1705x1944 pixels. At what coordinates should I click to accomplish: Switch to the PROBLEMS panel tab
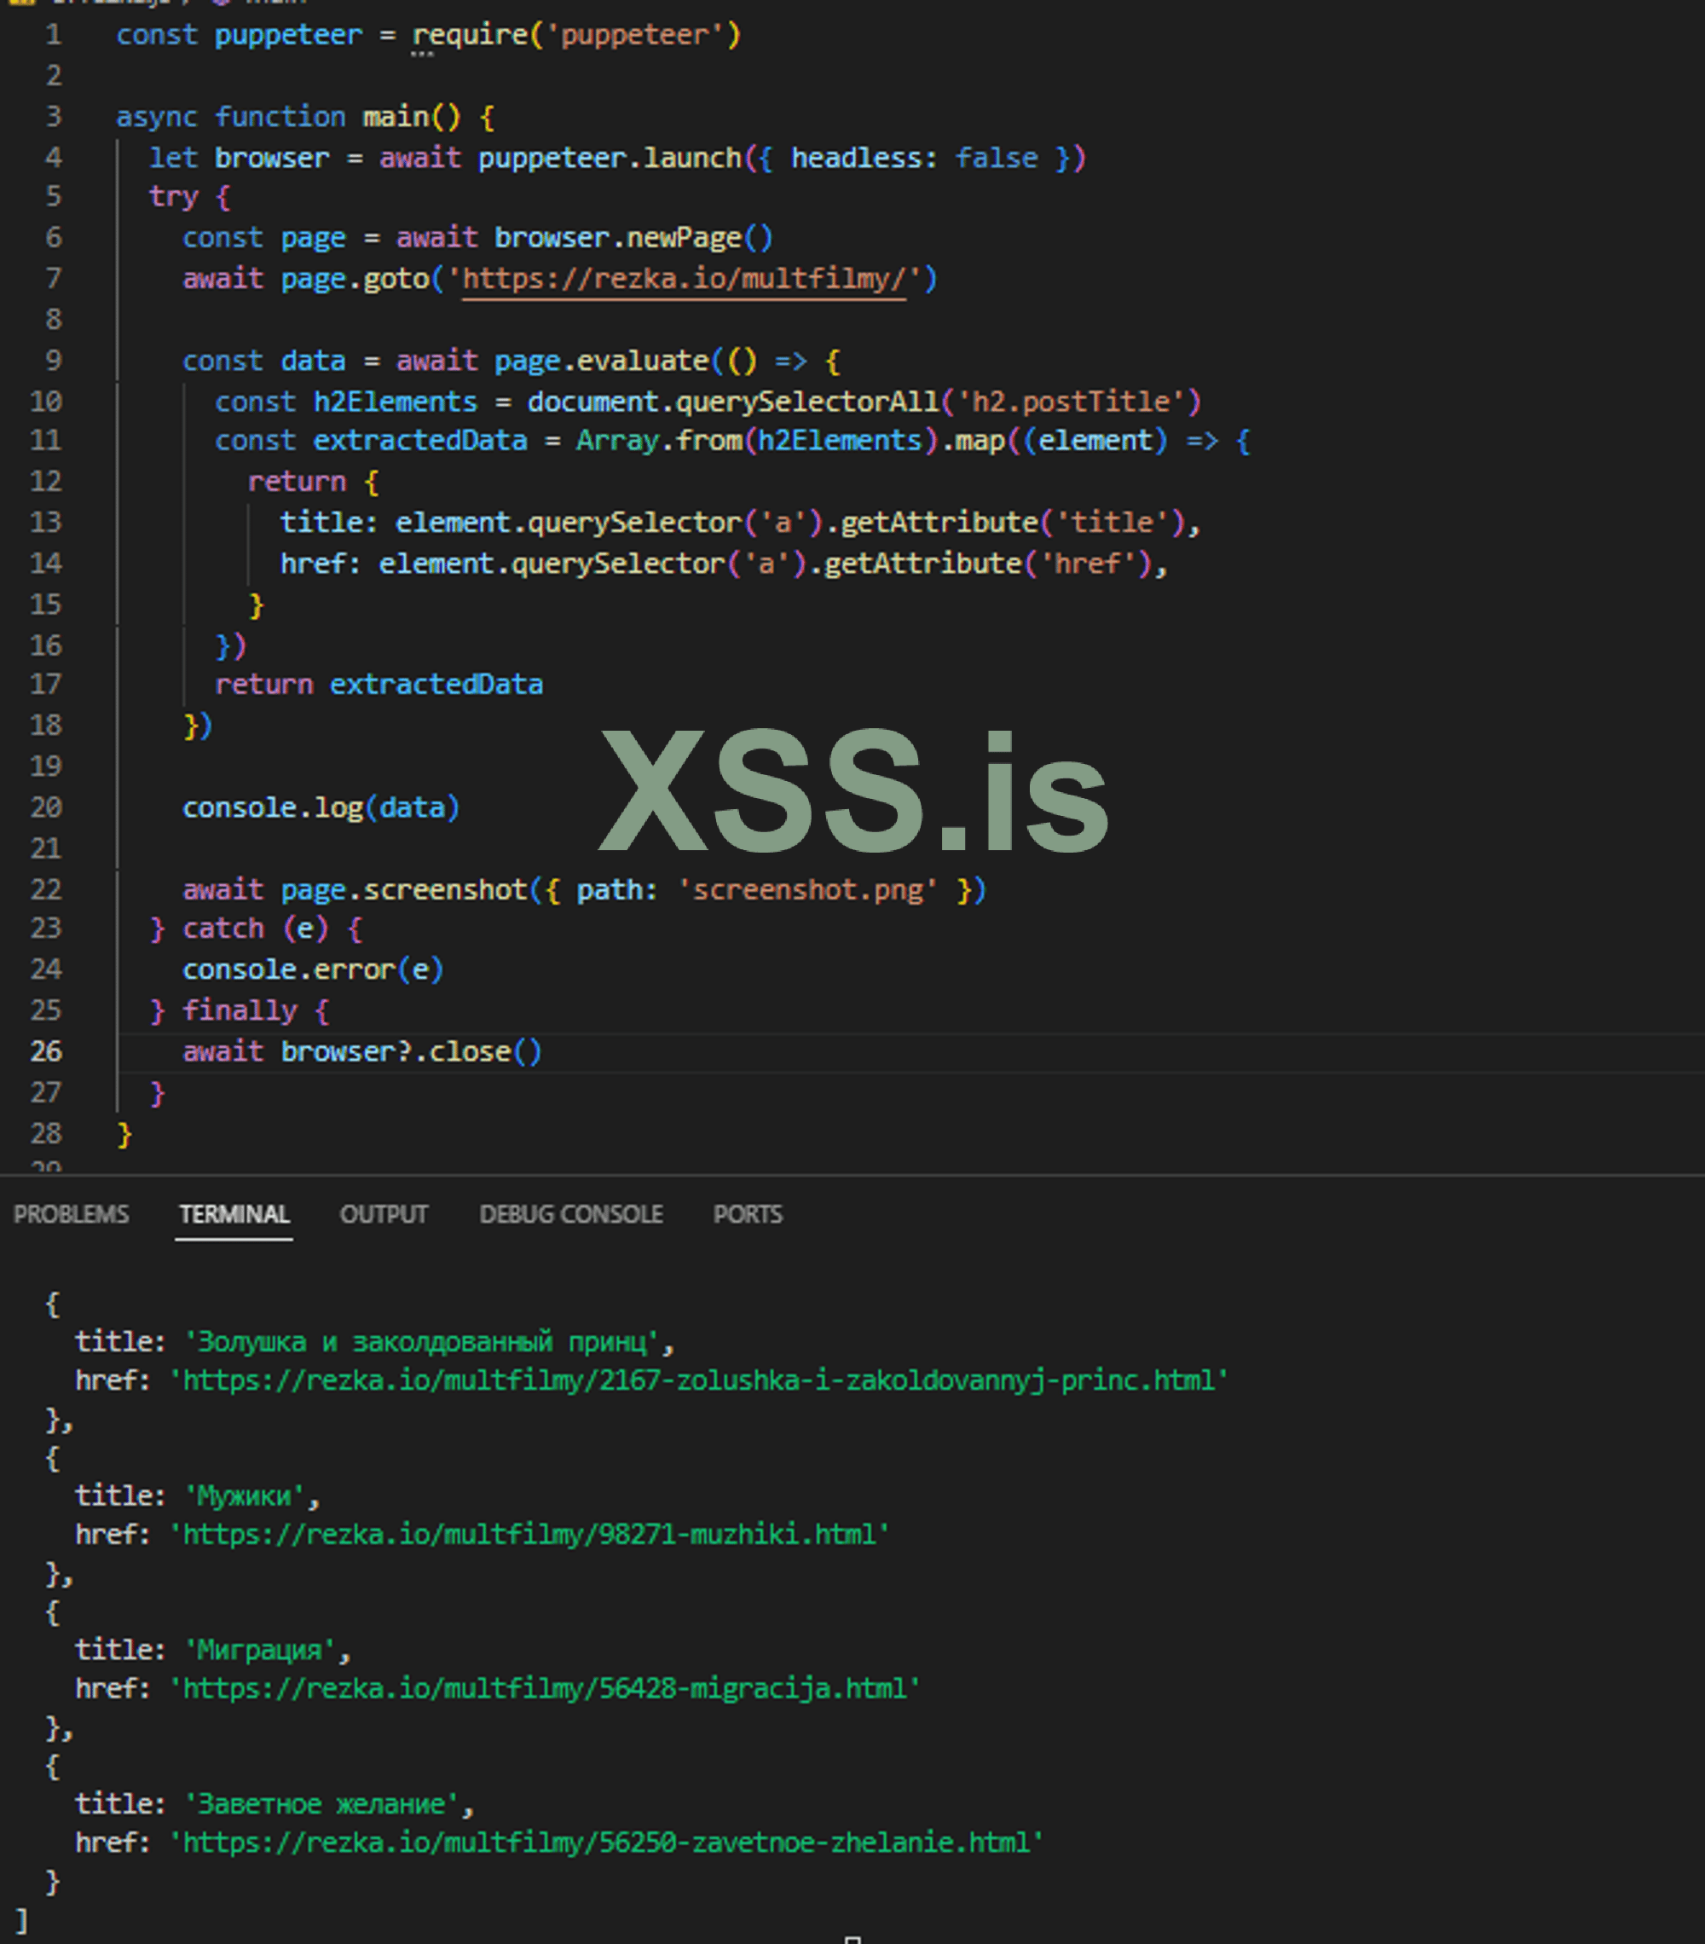click(72, 1214)
